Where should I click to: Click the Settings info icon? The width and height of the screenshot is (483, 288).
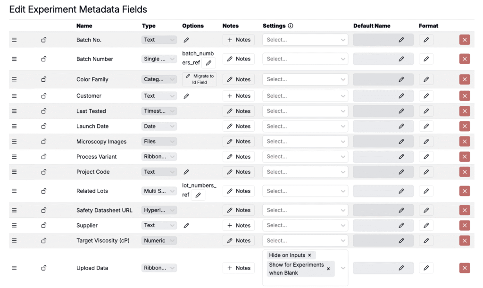coord(291,26)
